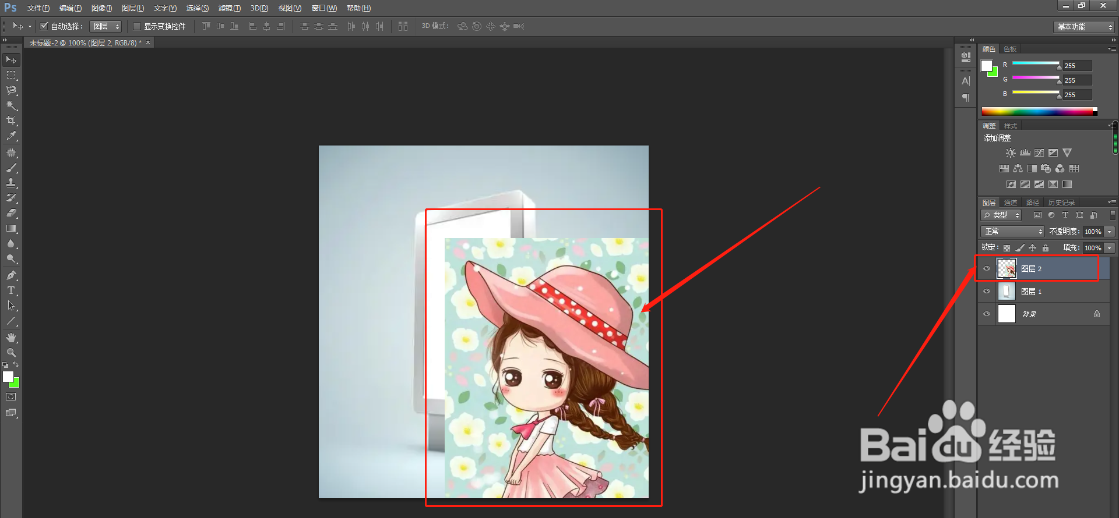Open the Paragraph panel icon
Viewport: 1119px width, 518px height.
pyautogui.click(x=966, y=97)
